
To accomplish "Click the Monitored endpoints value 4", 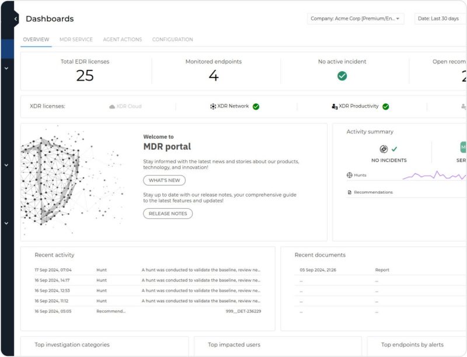I will (214, 76).
